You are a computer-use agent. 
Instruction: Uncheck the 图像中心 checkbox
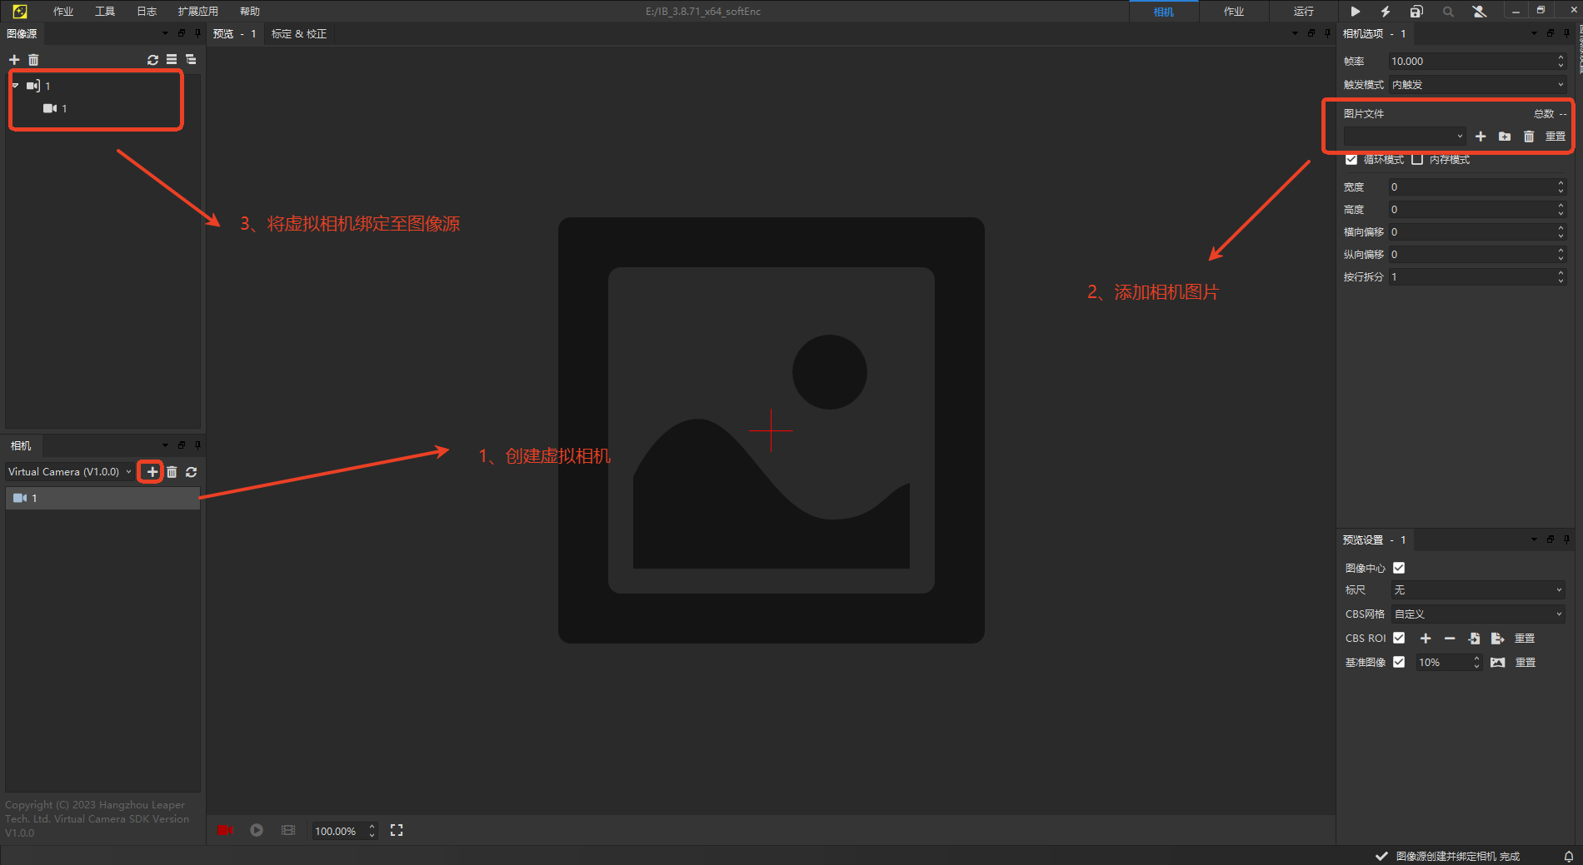1399,568
